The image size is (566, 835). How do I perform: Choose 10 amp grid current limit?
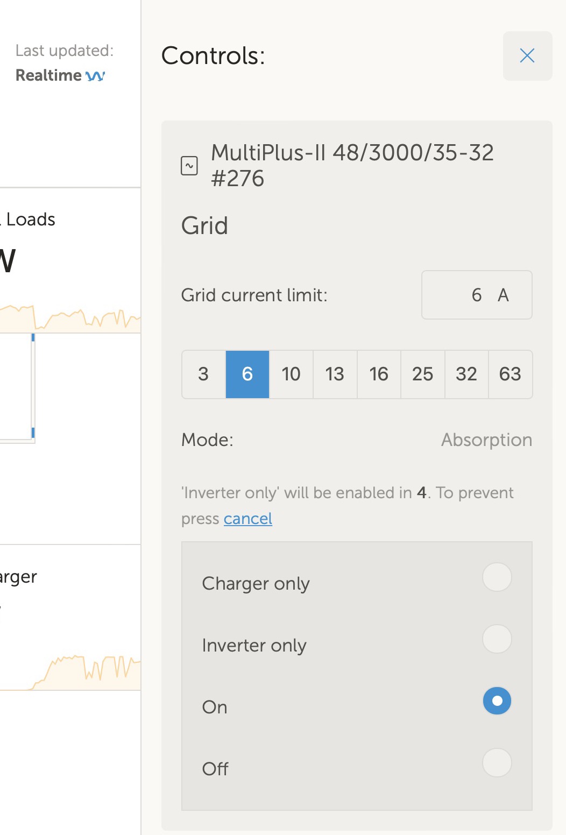(291, 374)
